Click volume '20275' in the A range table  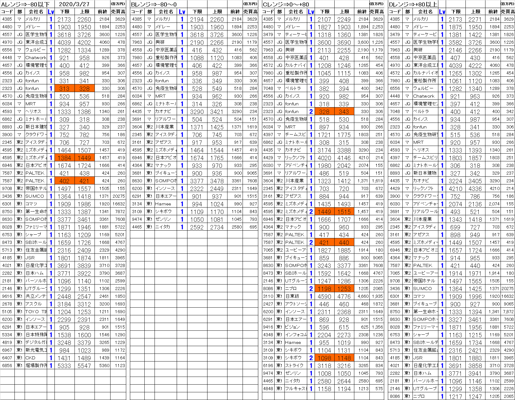pos(119,196)
